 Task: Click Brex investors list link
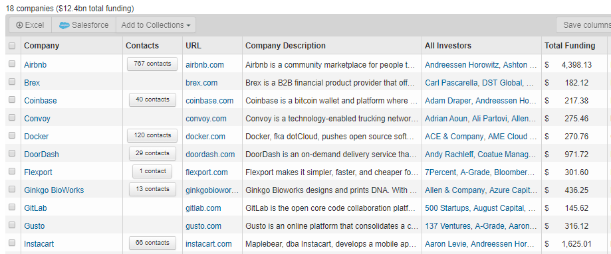point(479,83)
